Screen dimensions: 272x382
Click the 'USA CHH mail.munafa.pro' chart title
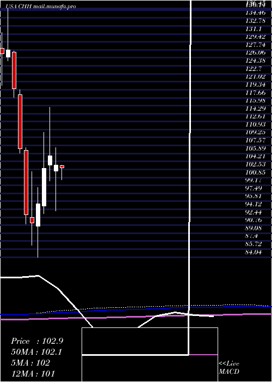pyautogui.click(x=41, y=7)
